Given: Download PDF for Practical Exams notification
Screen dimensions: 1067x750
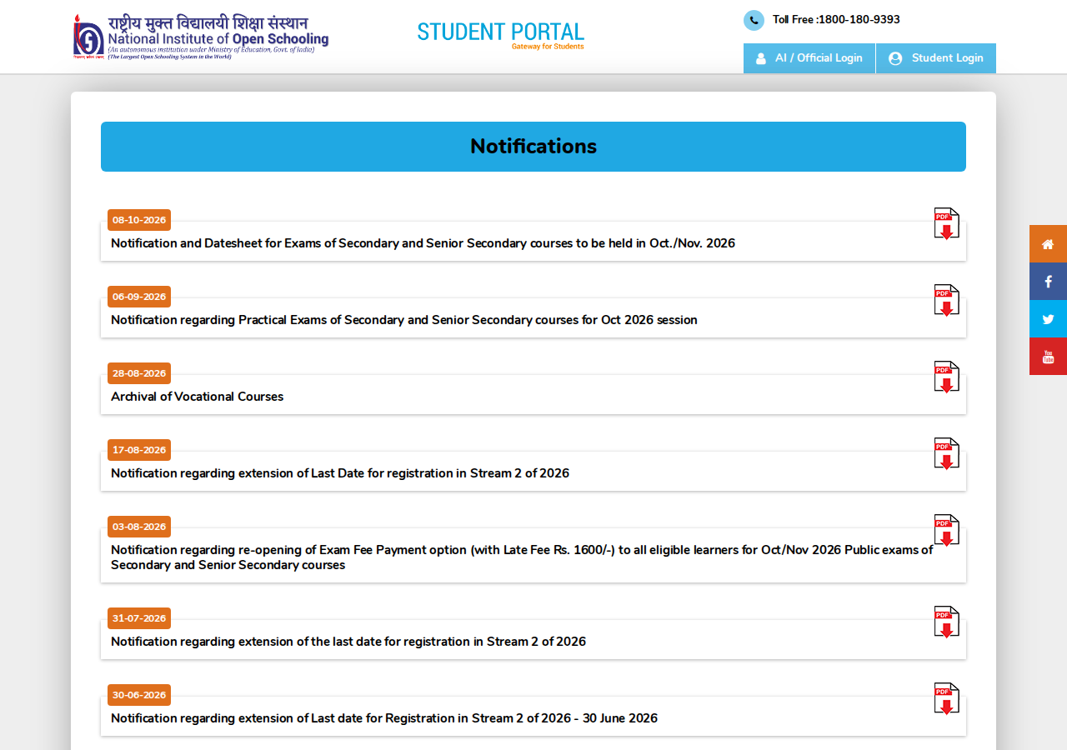Looking at the screenshot, I should 946,300.
